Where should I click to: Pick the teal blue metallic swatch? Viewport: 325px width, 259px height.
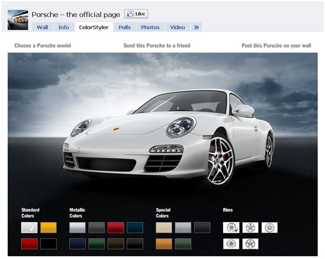pyautogui.click(x=135, y=227)
